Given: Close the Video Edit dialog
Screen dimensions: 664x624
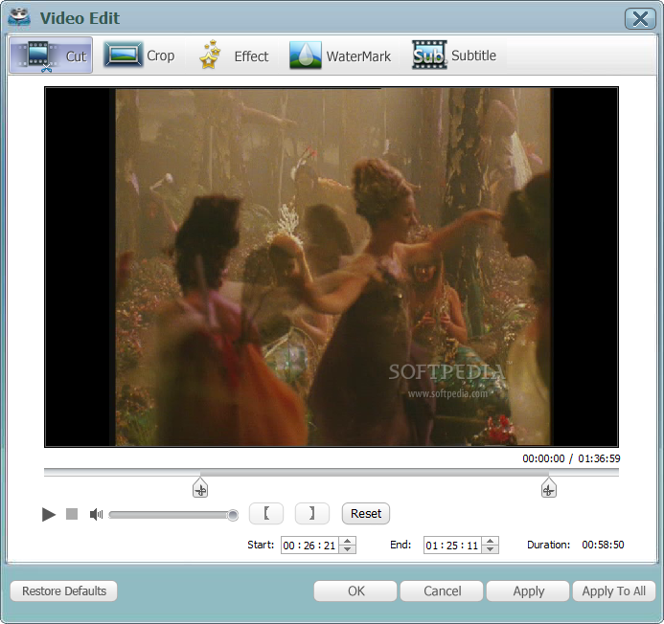Looking at the screenshot, I should [640, 19].
